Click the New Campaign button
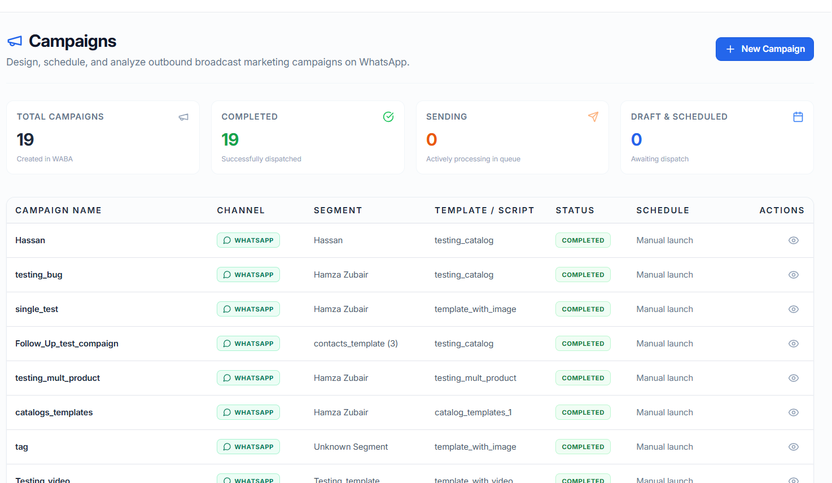The height and width of the screenshot is (483, 832). click(765, 49)
